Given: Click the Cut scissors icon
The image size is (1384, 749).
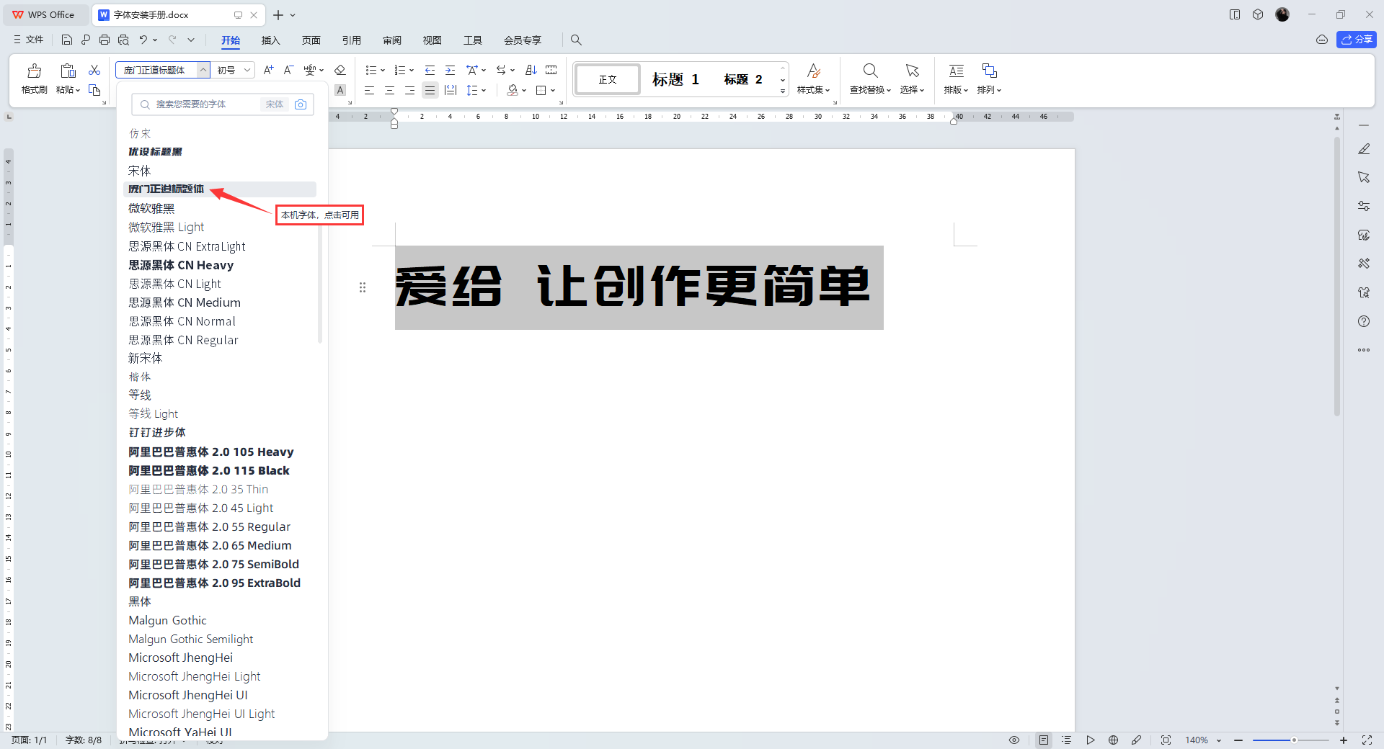Looking at the screenshot, I should 94,70.
